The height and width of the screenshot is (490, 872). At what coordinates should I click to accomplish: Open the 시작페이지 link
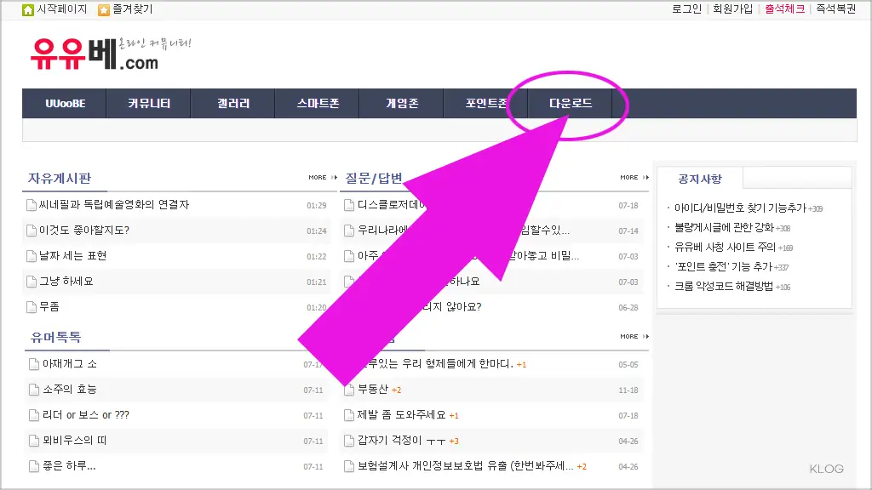(x=61, y=9)
